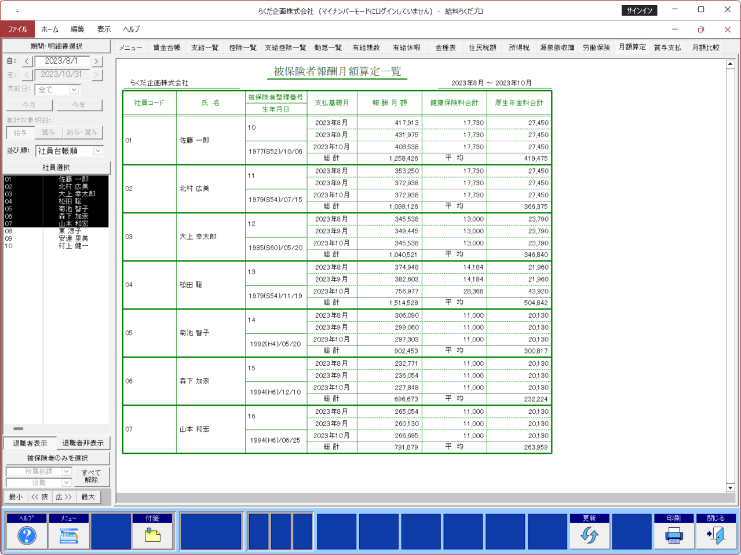Click the サインイン button

point(640,10)
